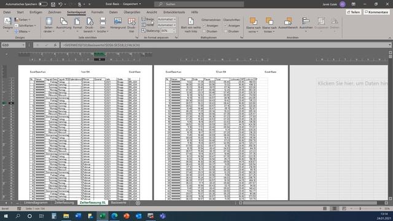393x221 pixels.
Task: Collapse the ribbon with the chevron
Action: (390, 37)
